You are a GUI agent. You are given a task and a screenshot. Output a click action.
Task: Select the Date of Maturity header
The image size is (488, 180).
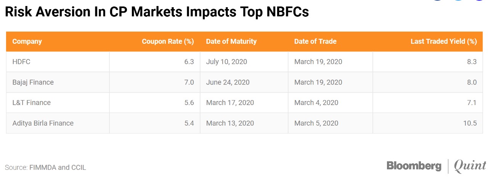coord(231,41)
